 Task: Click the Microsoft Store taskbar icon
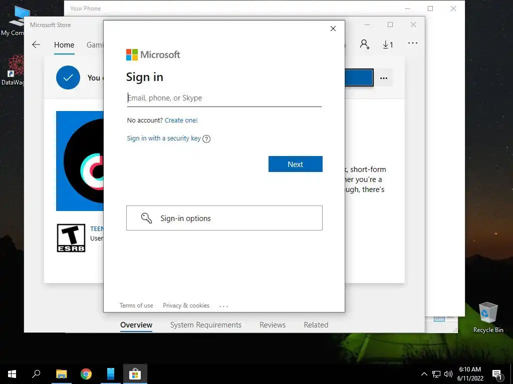tap(135, 374)
